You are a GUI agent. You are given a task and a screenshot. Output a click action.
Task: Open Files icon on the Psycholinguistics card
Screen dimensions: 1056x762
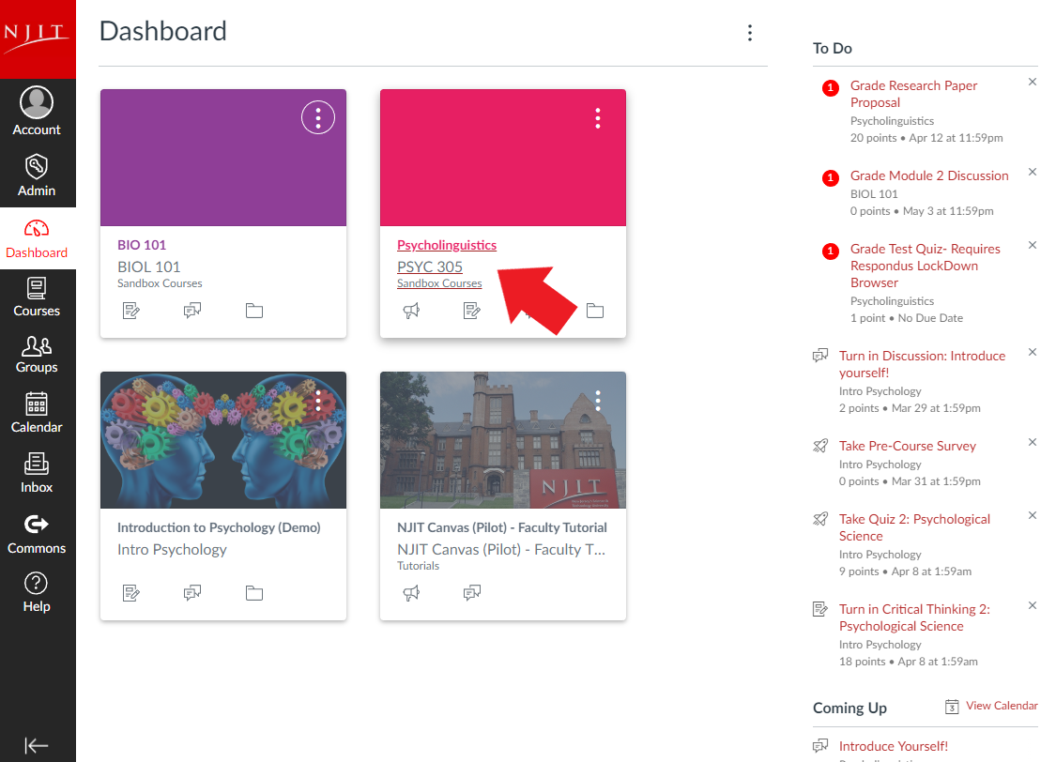coord(595,311)
